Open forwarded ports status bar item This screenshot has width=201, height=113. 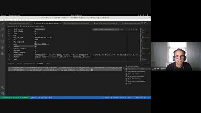click(50, 98)
